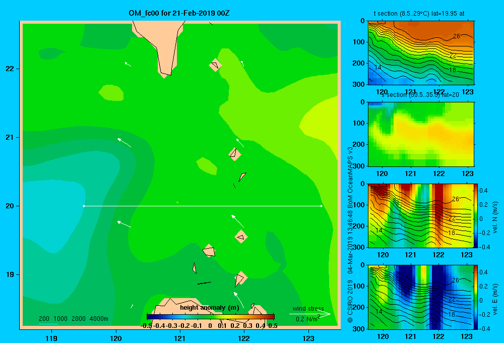Click the 0.4 tick on vel. N scale

click(x=483, y=191)
